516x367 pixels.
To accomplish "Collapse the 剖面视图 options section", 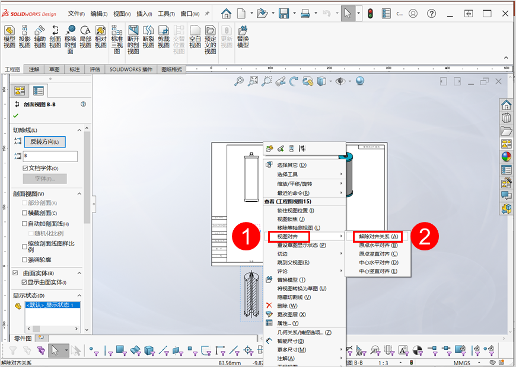I will [x=79, y=194].
